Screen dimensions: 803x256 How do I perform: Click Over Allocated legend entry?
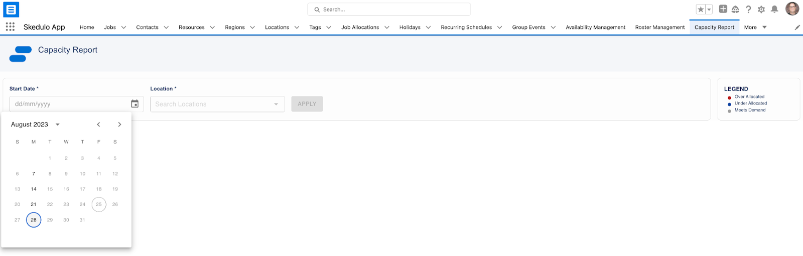pos(746,97)
